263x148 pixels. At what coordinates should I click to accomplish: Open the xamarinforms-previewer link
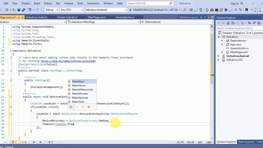[69, 61]
